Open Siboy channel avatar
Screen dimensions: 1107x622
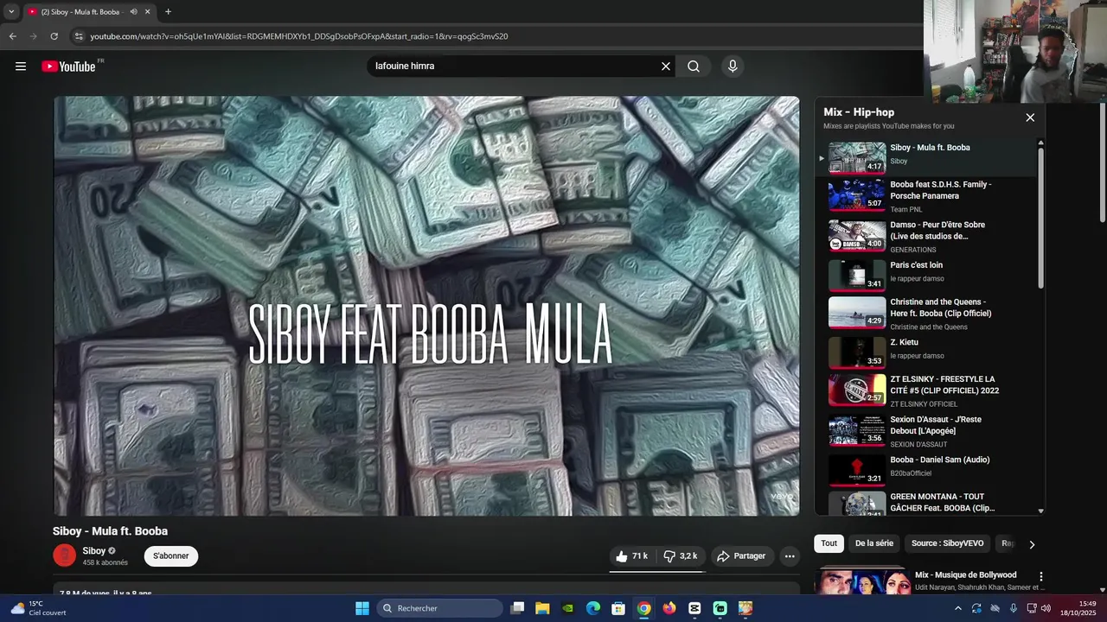[x=65, y=555]
